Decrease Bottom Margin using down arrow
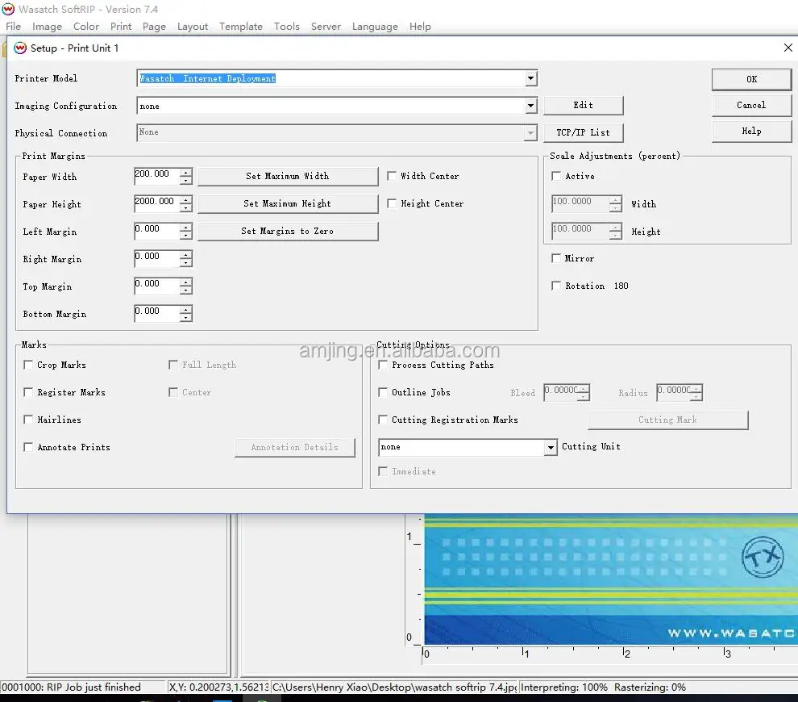The width and height of the screenshot is (798, 702). (186, 319)
